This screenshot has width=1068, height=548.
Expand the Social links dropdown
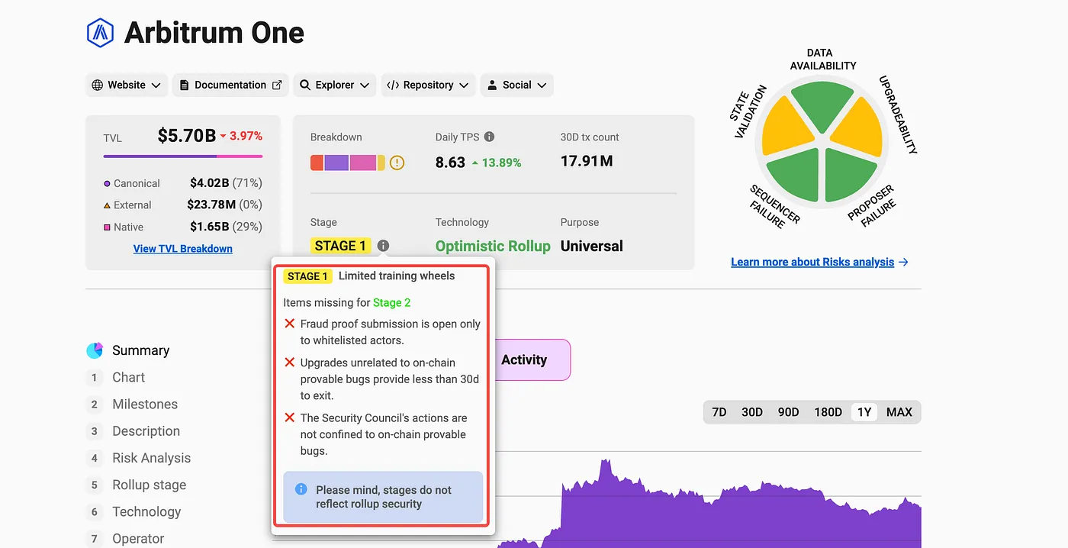(516, 85)
